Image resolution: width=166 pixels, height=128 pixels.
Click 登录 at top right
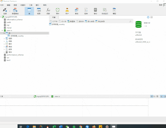pos(161,5)
